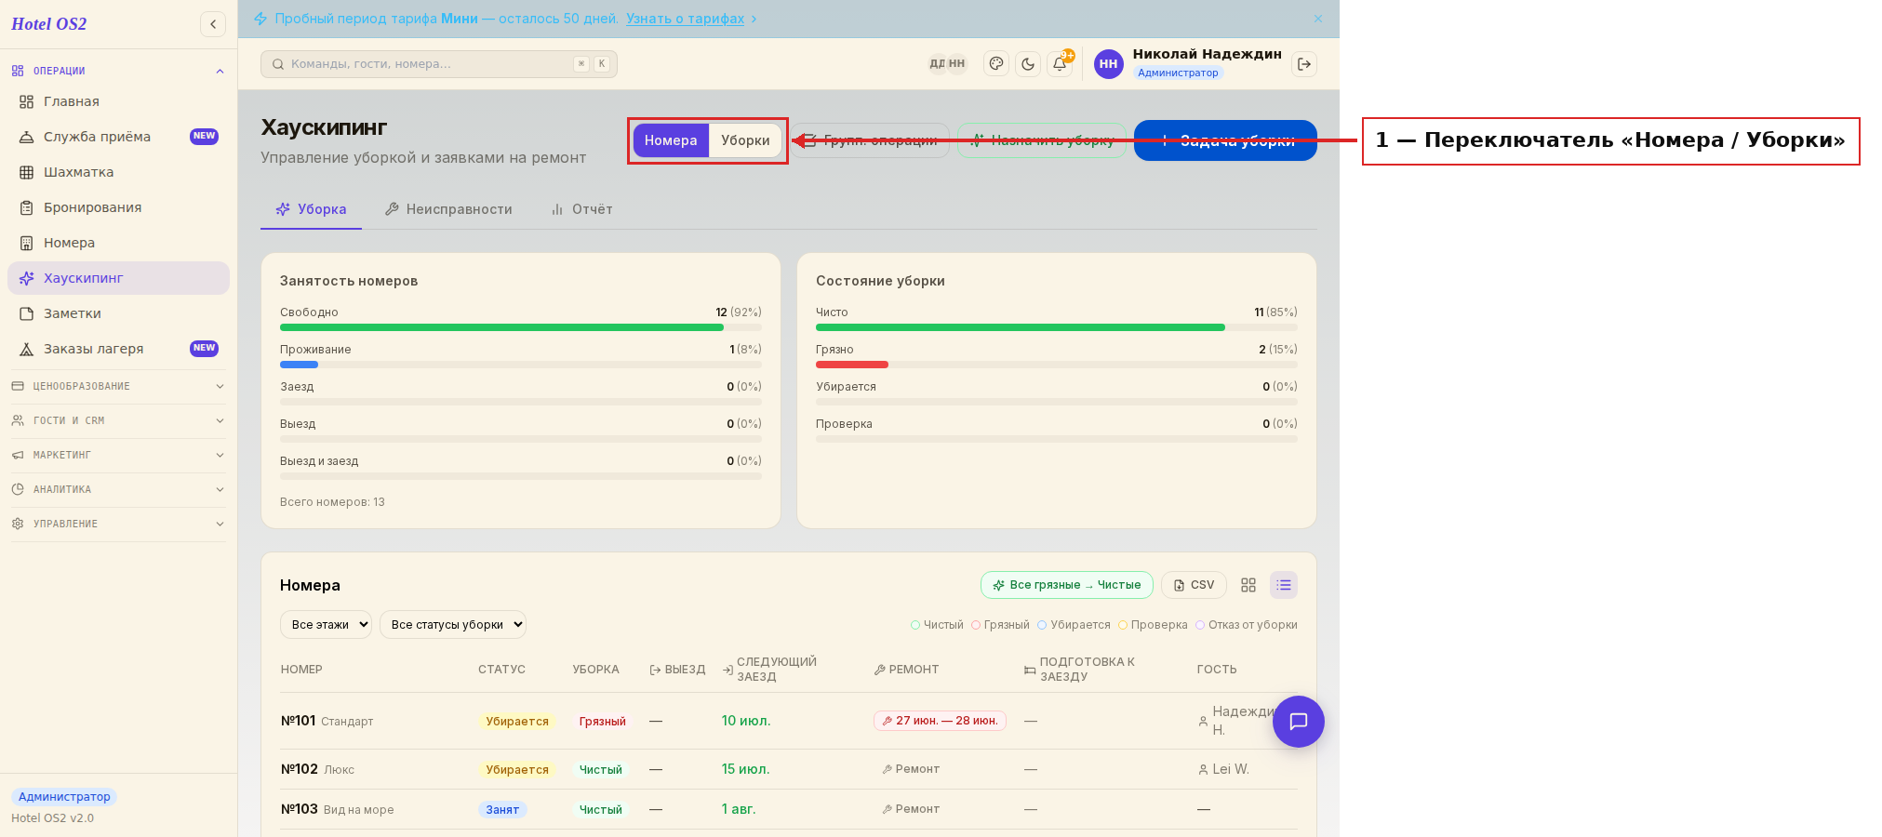This screenshot has height=837, width=1882.
Task: Switch to grid view icon in the Номера panel
Action: pos(1248,585)
